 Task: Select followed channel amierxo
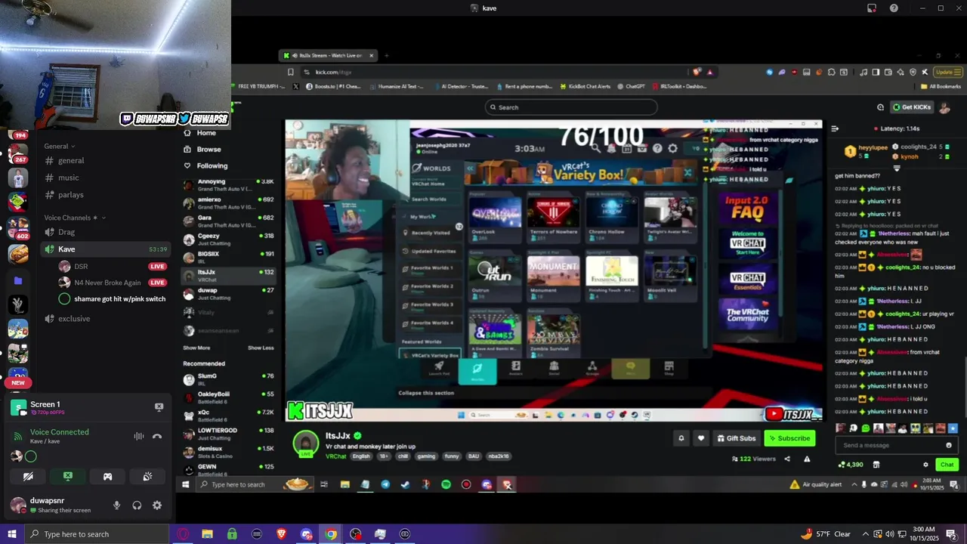229,203
